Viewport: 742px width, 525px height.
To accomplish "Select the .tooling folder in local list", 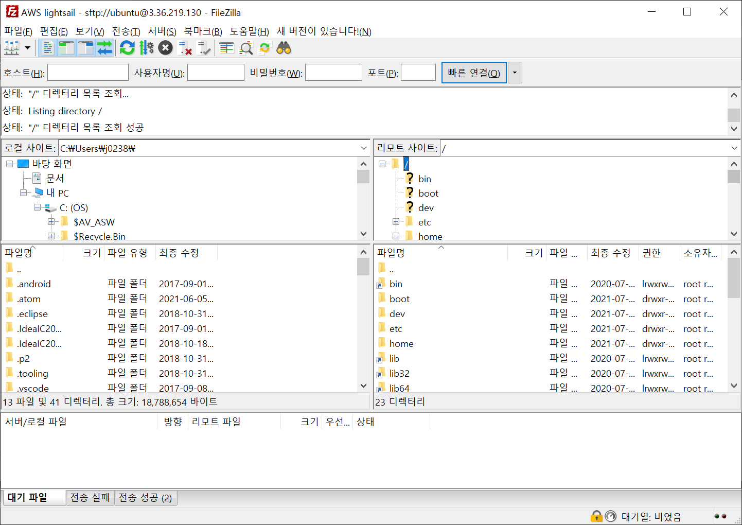I will pos(32,373).
